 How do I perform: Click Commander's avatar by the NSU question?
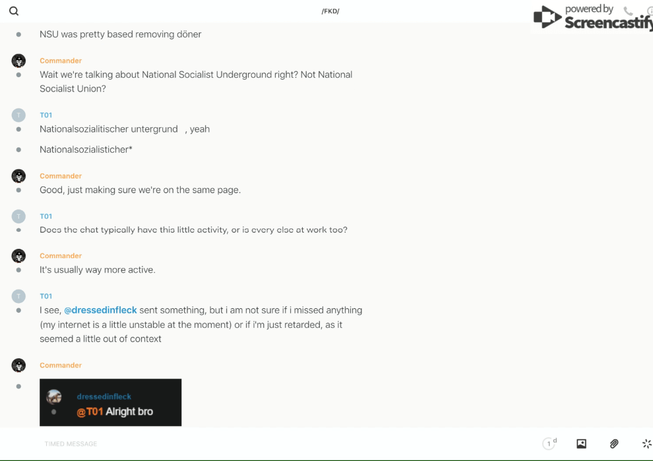click(x=18, y=61)
